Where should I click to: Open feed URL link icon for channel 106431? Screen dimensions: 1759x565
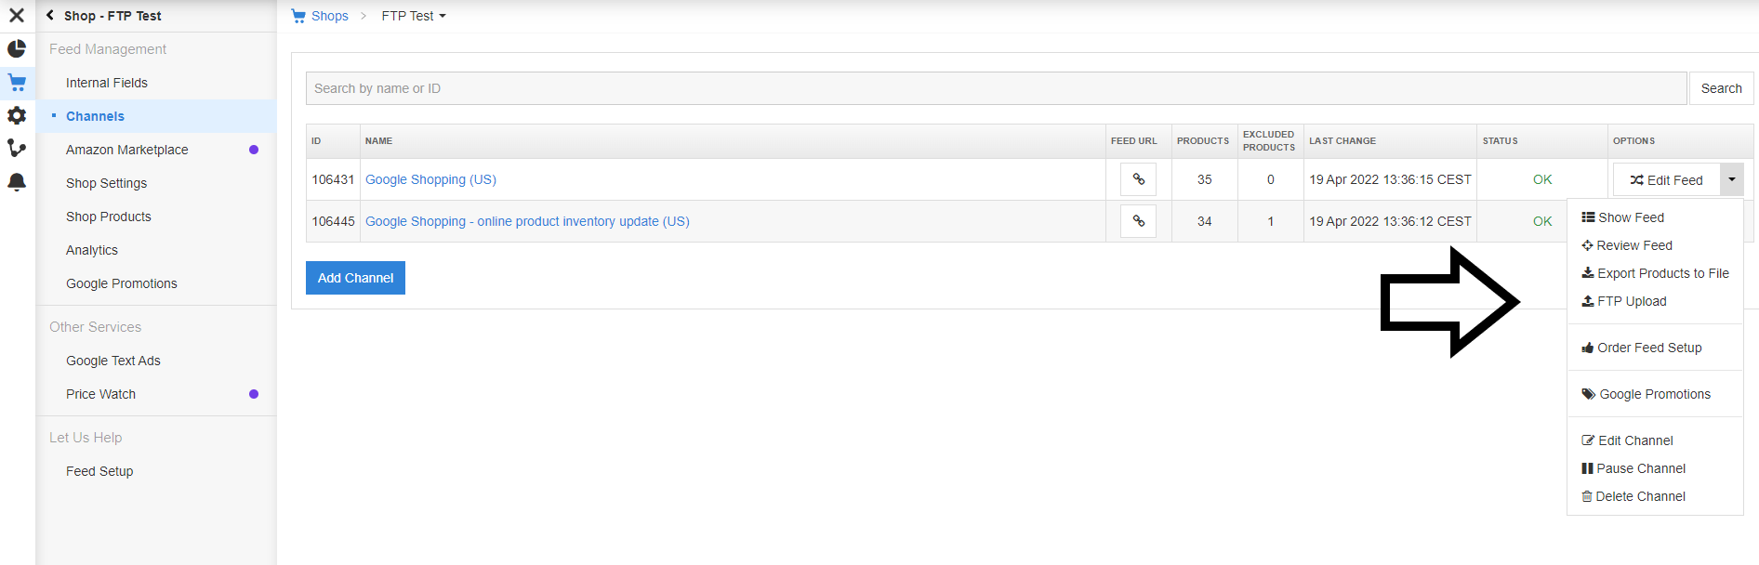pos(1138,179)
